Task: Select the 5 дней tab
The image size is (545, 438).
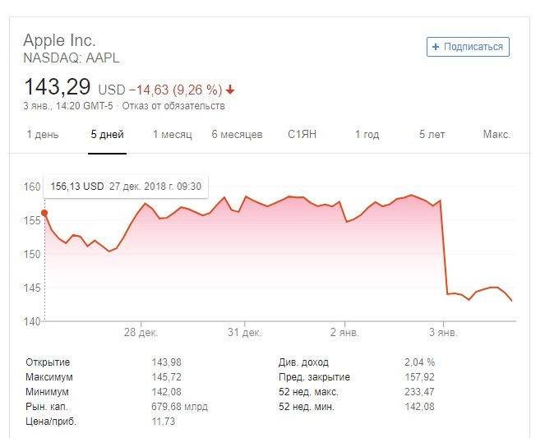Action: 108,135
